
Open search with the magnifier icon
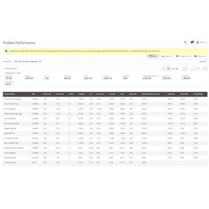pyautogui.click(x=185, y=42)
